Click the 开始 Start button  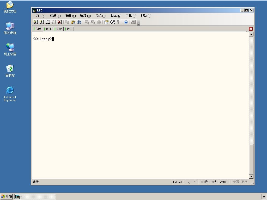coord(7,196)
